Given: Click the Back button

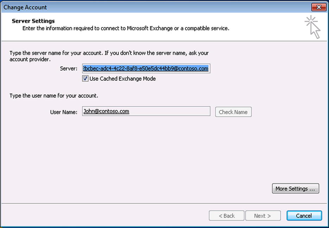Looking at the screenshot, I should 227,216.
